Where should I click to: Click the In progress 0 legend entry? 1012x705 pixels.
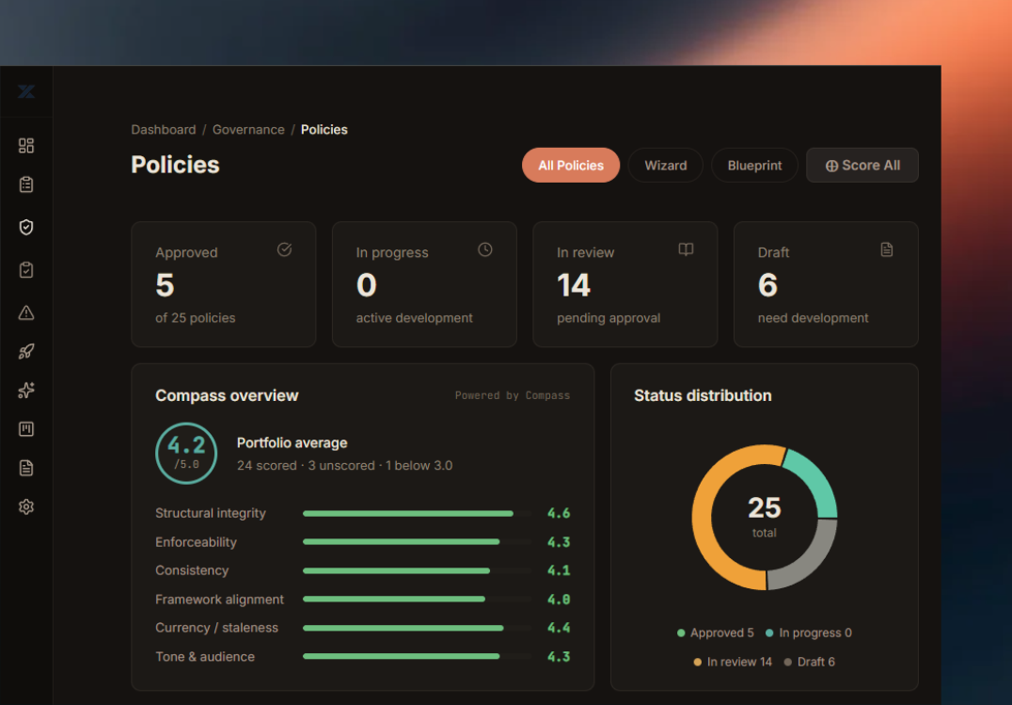point(809,633)
